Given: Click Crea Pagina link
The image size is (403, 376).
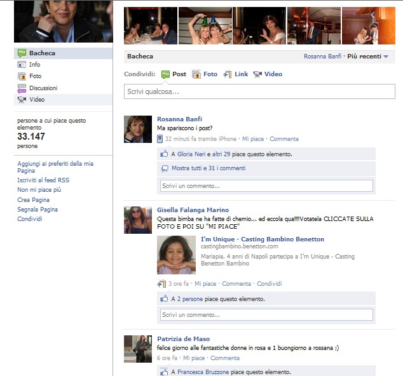Looking at the screenshot, I should coord(34,200).
